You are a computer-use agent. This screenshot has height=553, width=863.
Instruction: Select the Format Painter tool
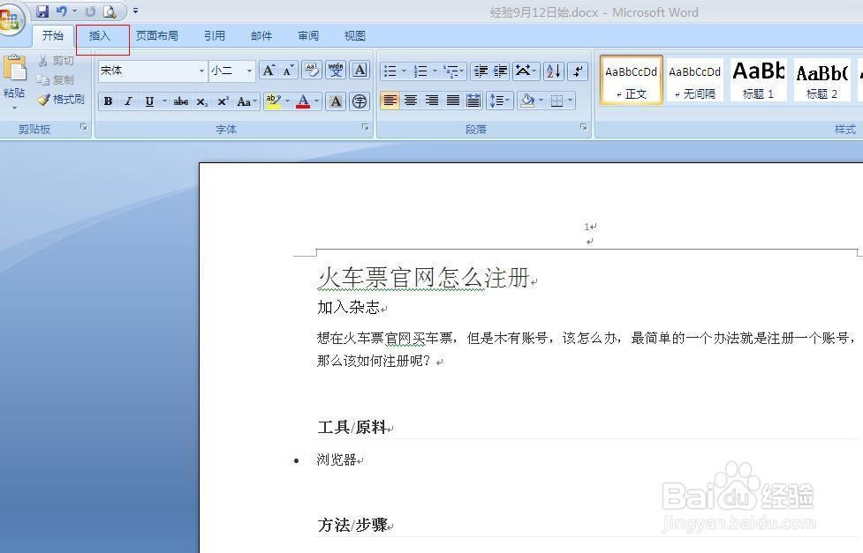coord(62,99)
